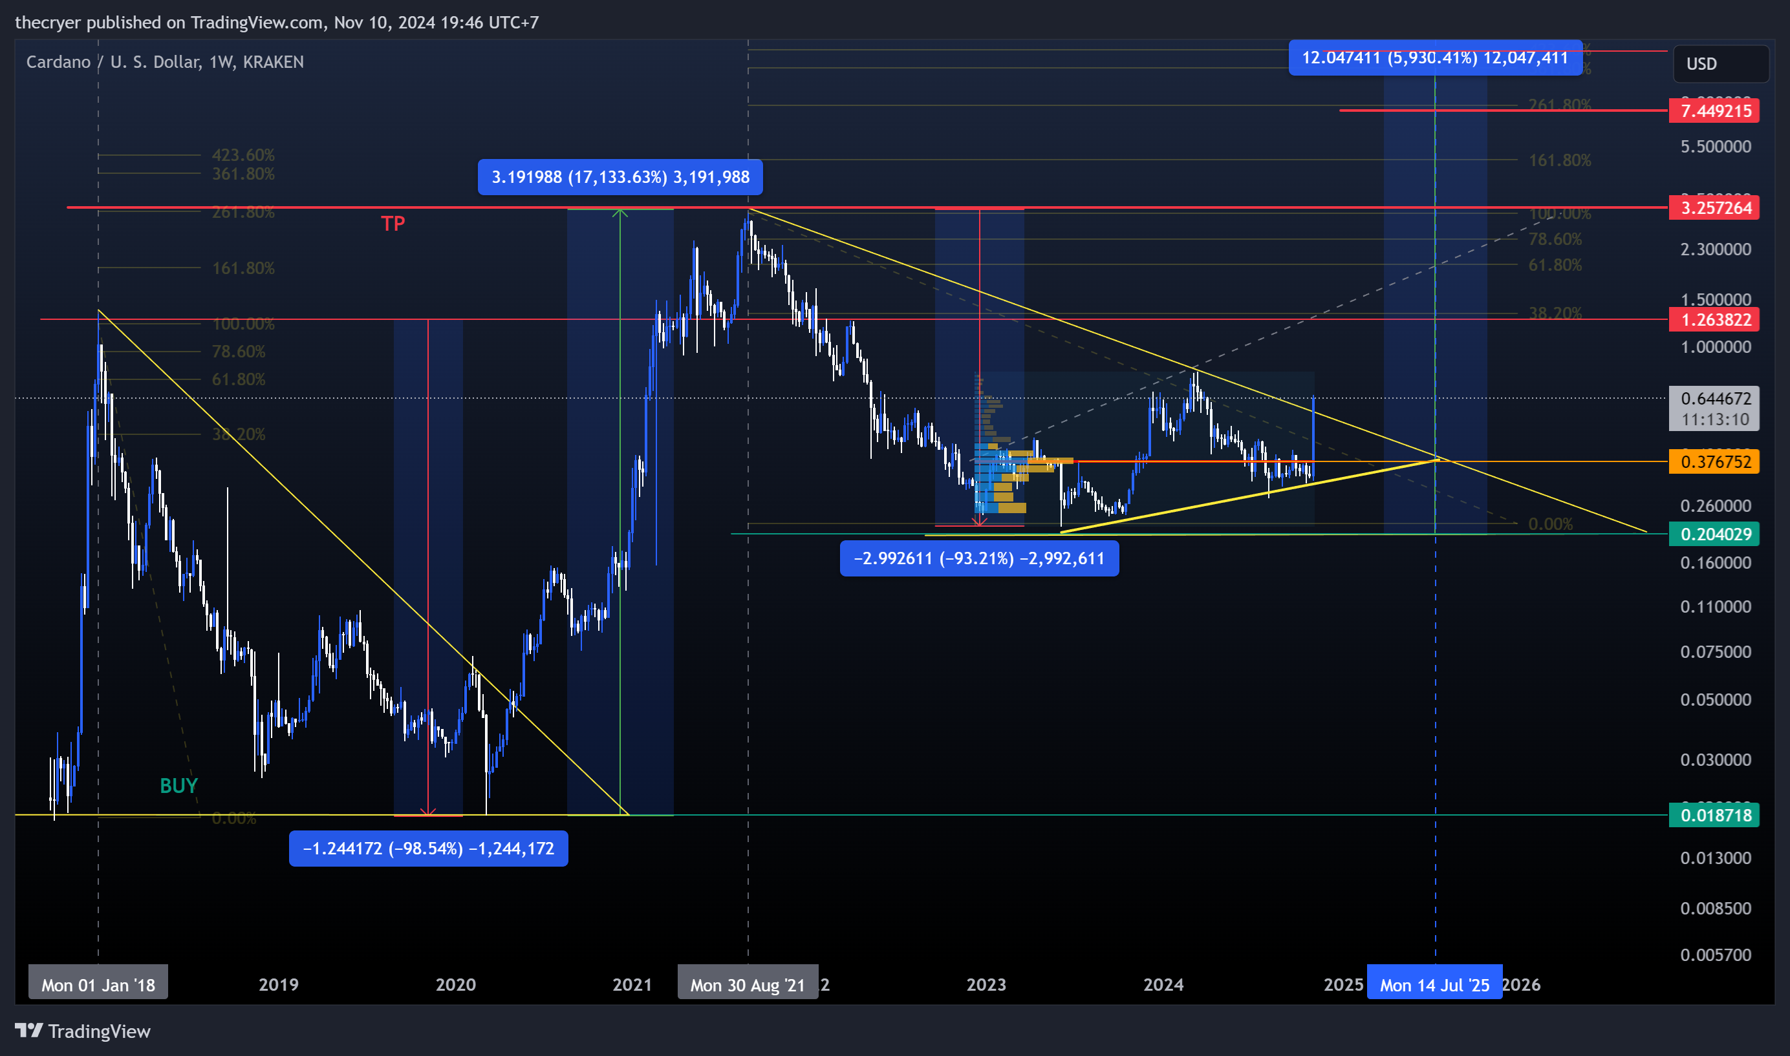Click the 2024 label on time axis
The height and width of the screenshot is (1056, 1790).
[x=1163, y=985]
